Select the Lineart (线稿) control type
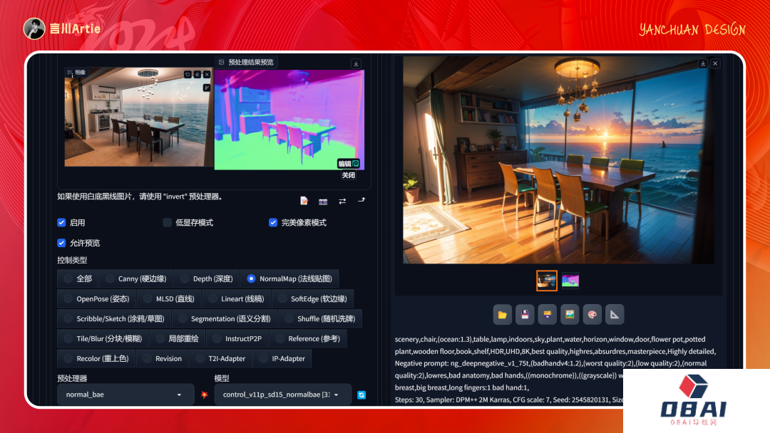The width and height of the screenshot is (770, 433). [x=236, y=298]
